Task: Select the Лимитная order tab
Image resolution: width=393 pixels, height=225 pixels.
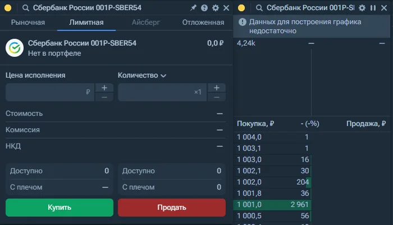Action: pyautogui.click(x=86, y=22)
